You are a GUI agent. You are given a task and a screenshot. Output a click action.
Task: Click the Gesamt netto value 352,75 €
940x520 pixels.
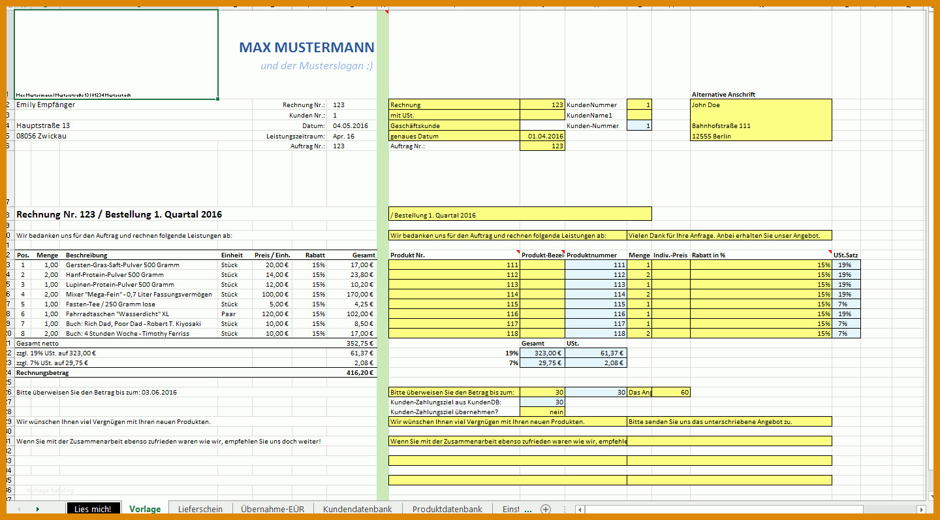click(x=358, y=343)
